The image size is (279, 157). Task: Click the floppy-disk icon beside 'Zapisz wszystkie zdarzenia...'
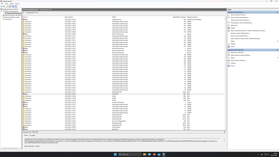click(x=229, y=31)
